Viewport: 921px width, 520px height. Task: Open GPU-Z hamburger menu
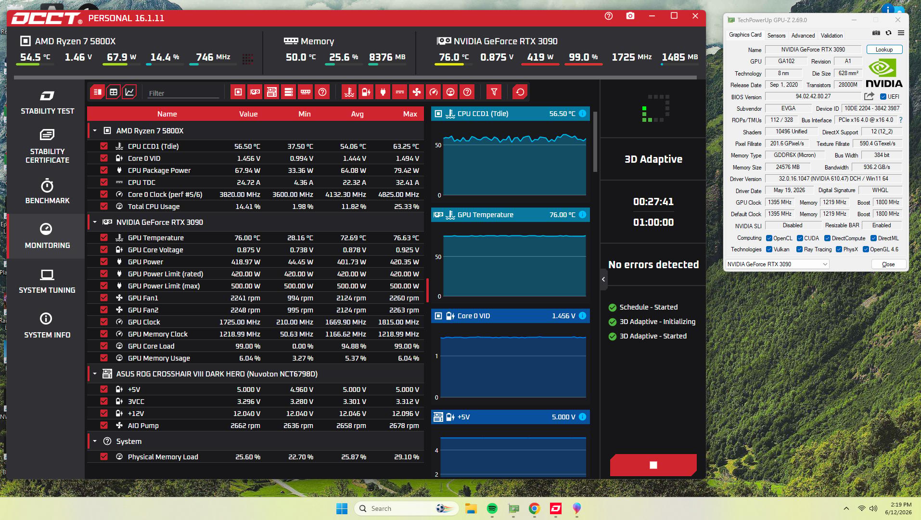point(901,33)
